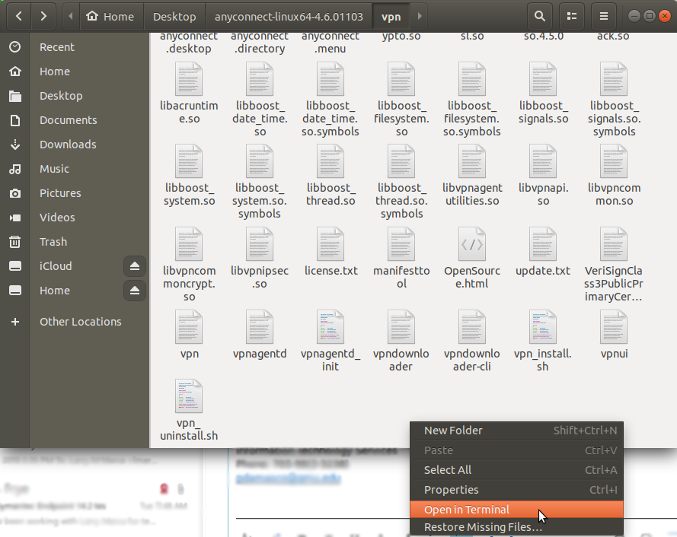This screenshot has width=677, height=537.
Task: Choose Restore Missing Files from the context menu
Action: [x=516, y=527]
